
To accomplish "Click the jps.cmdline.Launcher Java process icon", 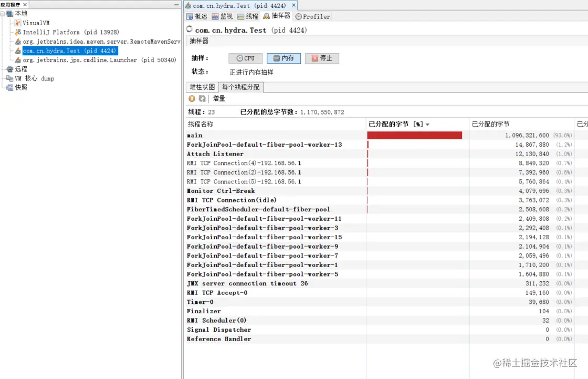I will pos(18,60).
